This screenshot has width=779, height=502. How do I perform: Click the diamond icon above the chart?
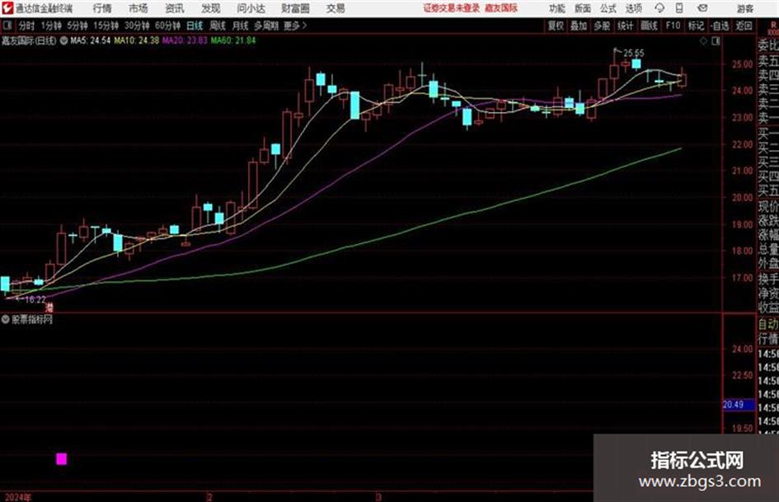(x=703, y=41)
